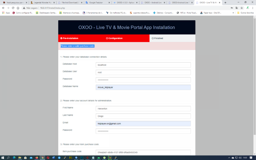
Task: Open 'suporte.videosoft.c...' bookmark
Action: pos(140,13)
